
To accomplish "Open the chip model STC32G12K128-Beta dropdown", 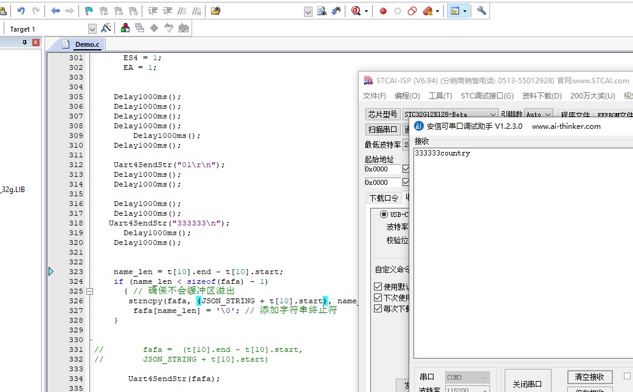I will tap(493, 114).
